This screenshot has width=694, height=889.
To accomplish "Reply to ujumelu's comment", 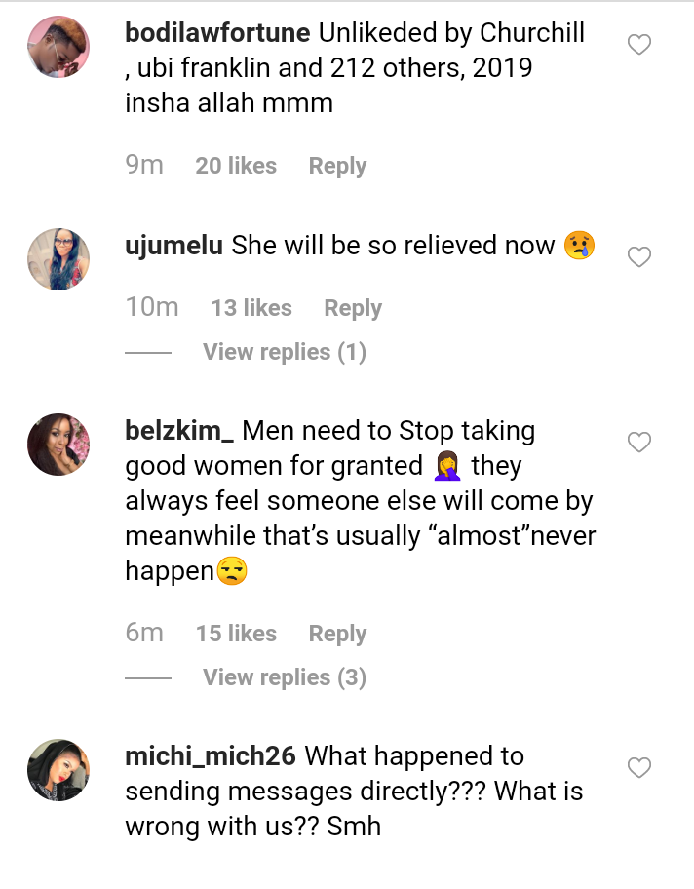I will 353,309.
